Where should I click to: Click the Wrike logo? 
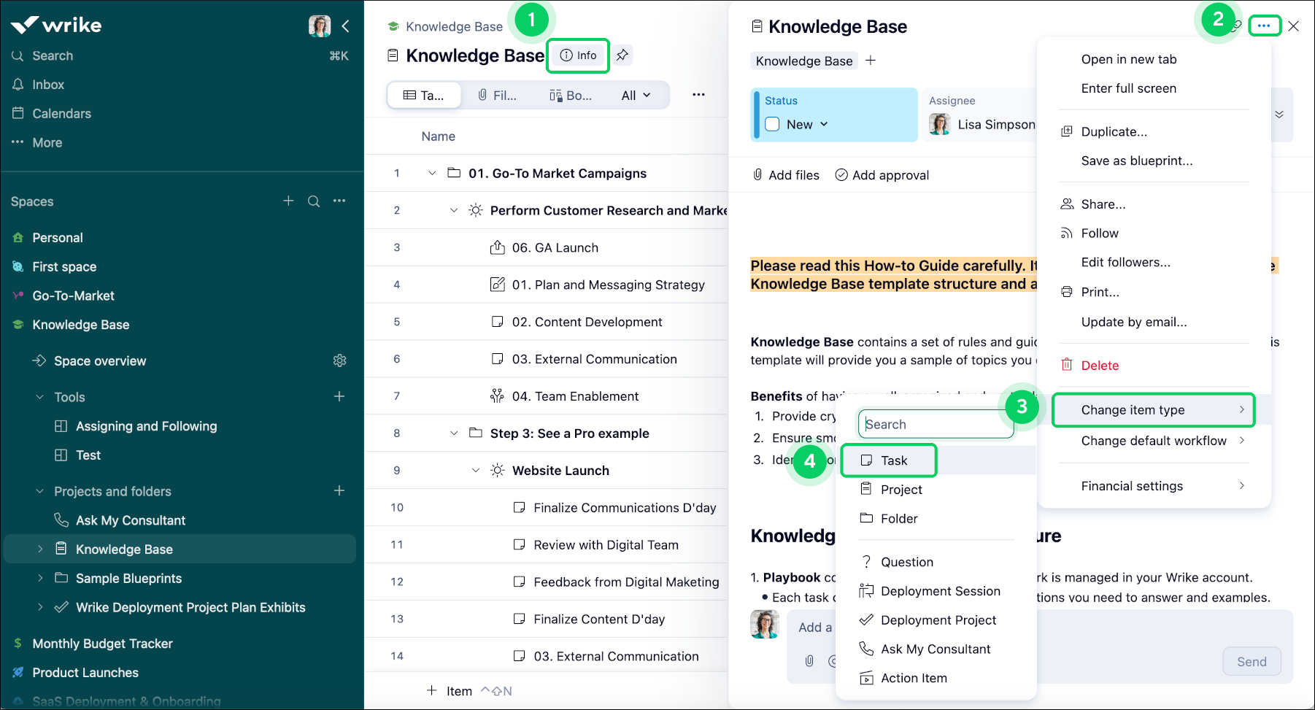pyautogui.click(x=55, y=25)
